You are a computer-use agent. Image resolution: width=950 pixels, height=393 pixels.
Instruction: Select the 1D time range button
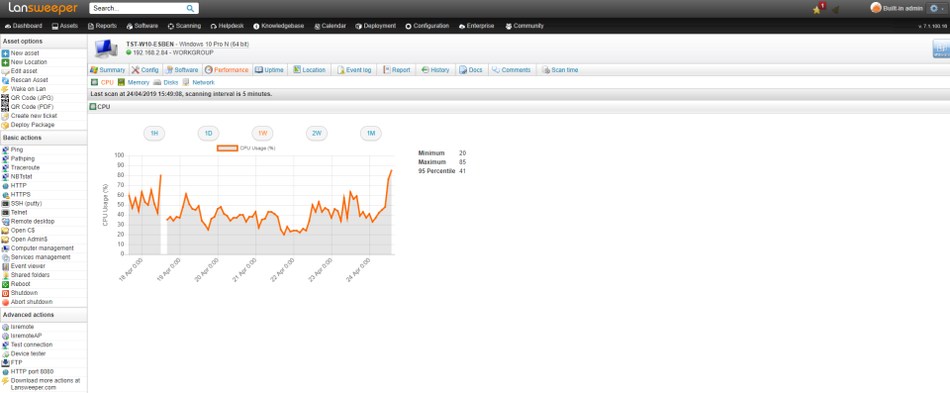[x=209, y=134]
